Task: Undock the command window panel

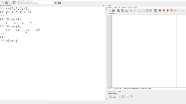Action: (103, 5)
